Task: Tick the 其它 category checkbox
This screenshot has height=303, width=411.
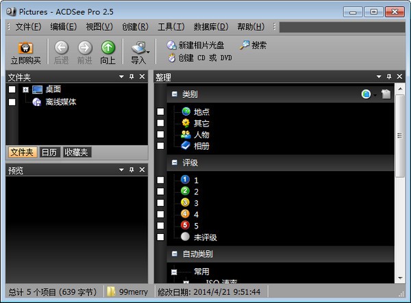Action: (x=160, y=123)
